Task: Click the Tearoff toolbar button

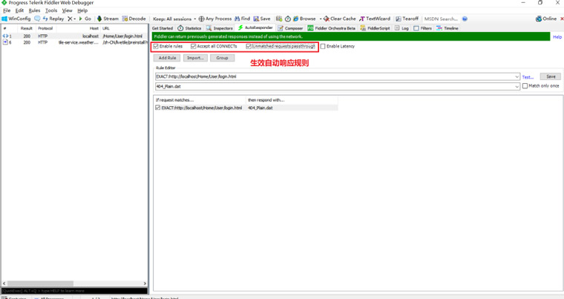Action: pyautogui.click(x=407, y=19)
